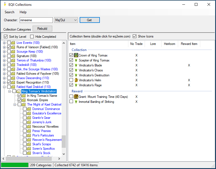The width and height of the screenshot is (216, 169).
Task: Click the Crown of King Tormax item icon
Action: click(76, 55)
